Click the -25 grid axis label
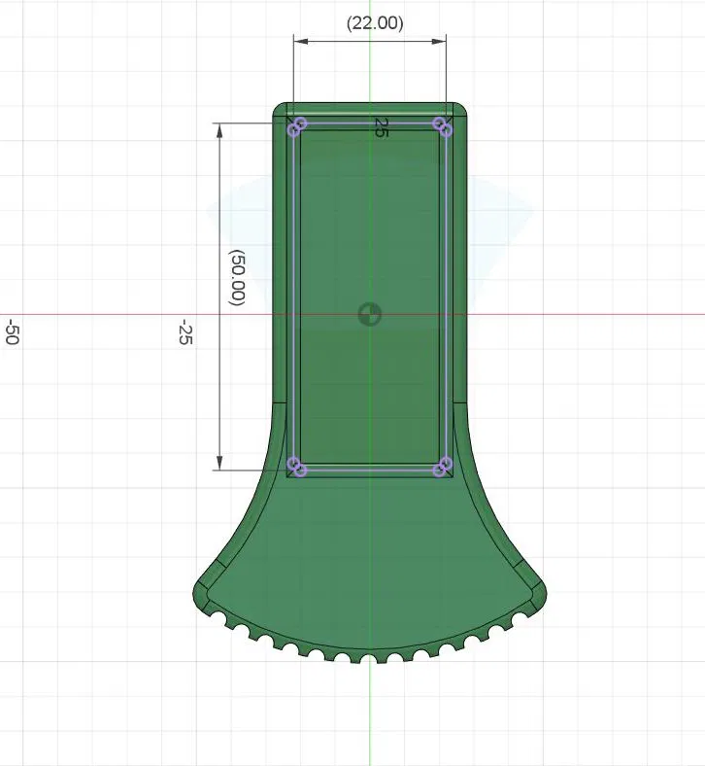The width and height of the screenshot is (705, 766). click(x=185, y=332)
